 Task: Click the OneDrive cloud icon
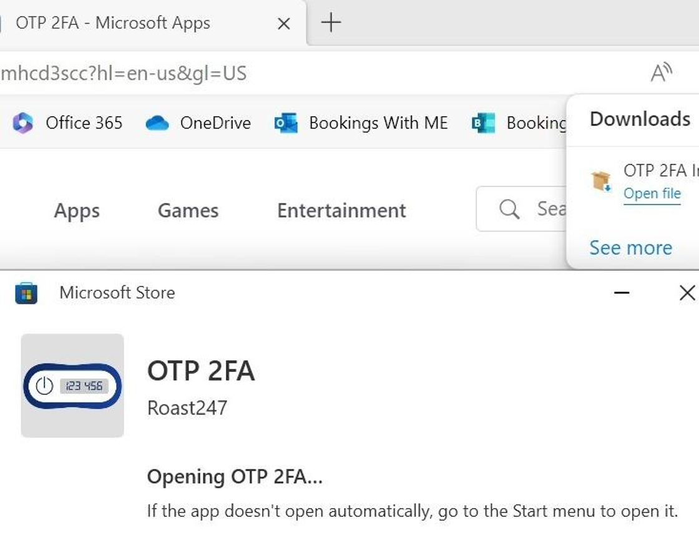click(x=157, y=123)
